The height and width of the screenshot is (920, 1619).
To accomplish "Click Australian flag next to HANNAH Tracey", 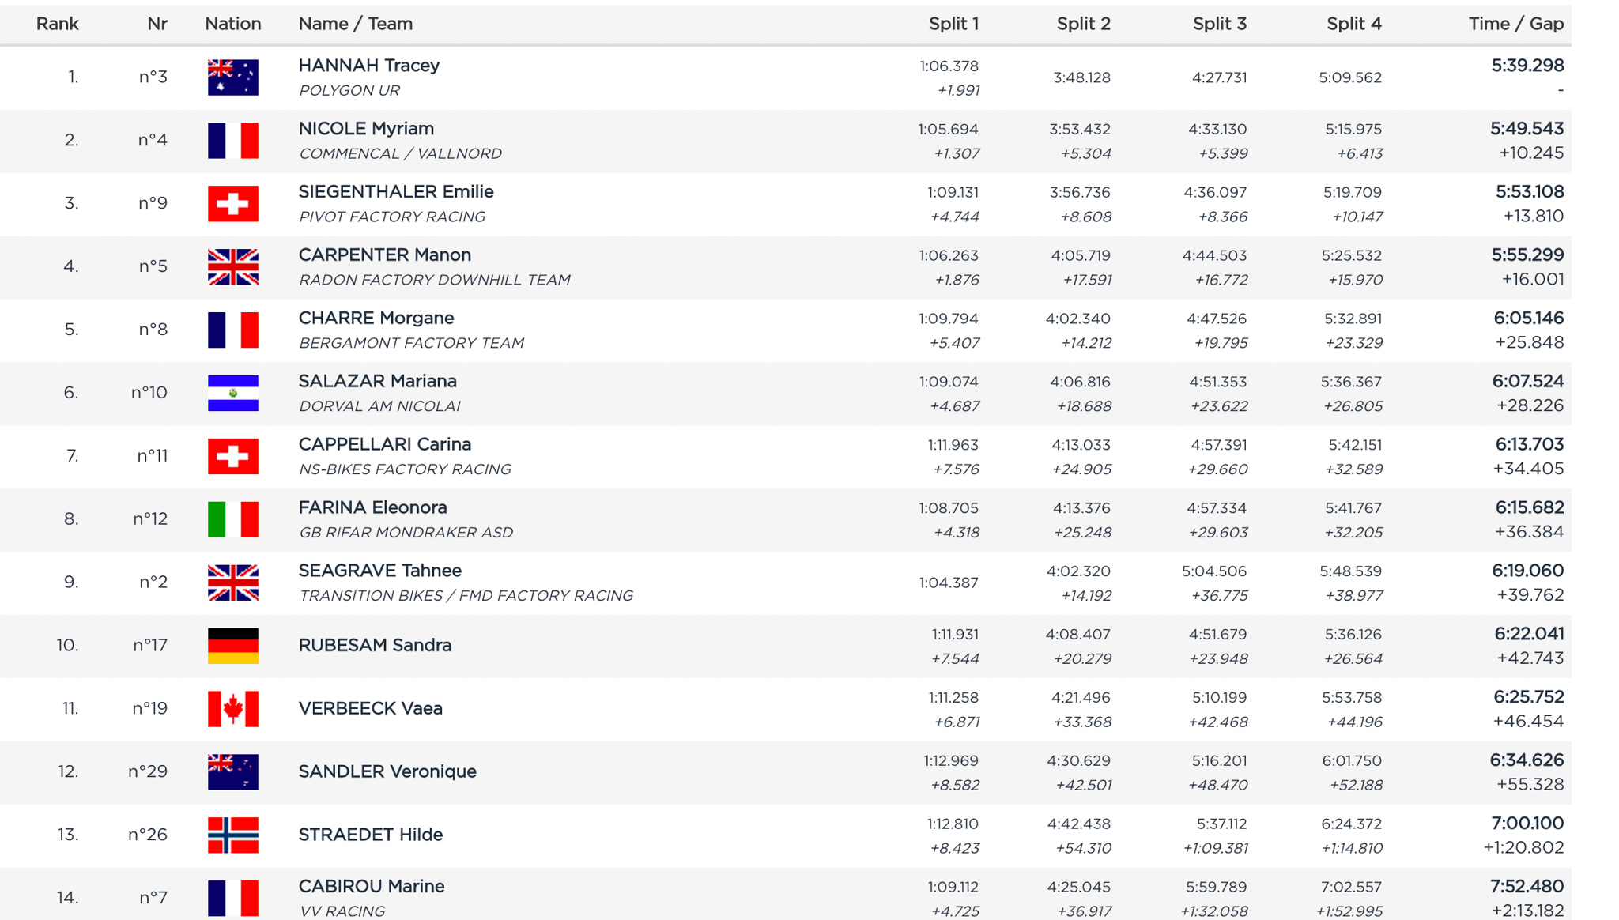I will 232,77.
